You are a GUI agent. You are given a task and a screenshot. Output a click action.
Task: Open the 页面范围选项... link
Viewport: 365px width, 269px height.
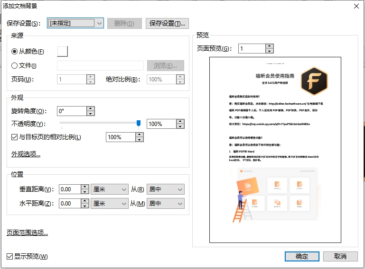[28, 233]
